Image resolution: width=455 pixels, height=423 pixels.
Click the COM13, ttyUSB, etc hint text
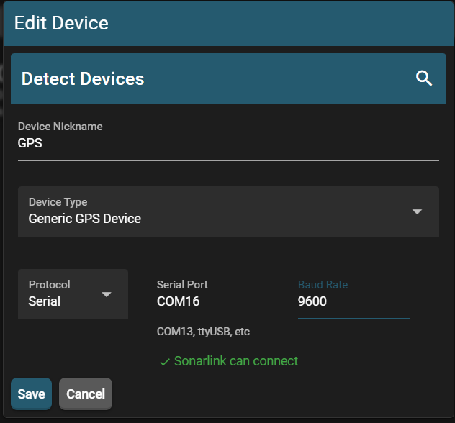coord(203,332)
